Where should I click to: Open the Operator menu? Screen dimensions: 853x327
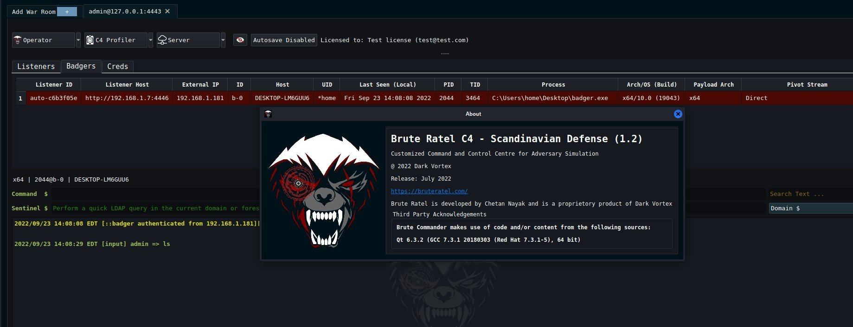(44, 40)
